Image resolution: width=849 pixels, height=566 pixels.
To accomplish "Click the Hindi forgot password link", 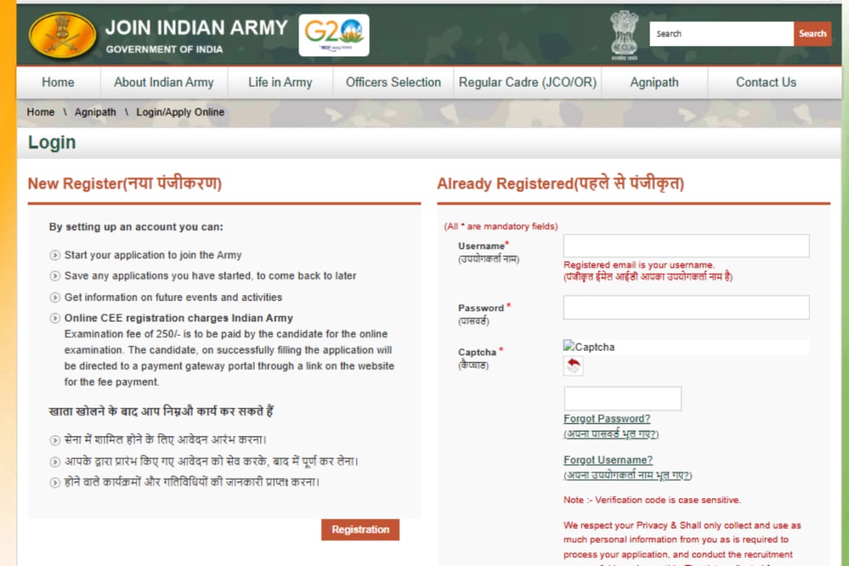I will pos(611,434).
